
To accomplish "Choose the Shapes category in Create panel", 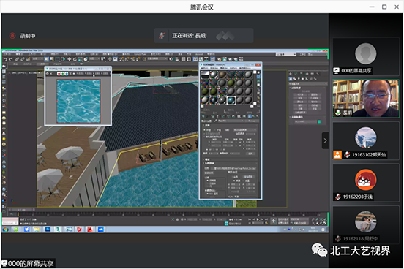I will (x=295, y=79).
